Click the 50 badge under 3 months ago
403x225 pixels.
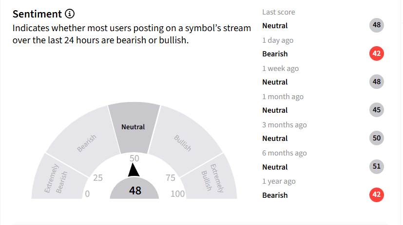pyautogui.click(x=377, y=138)
